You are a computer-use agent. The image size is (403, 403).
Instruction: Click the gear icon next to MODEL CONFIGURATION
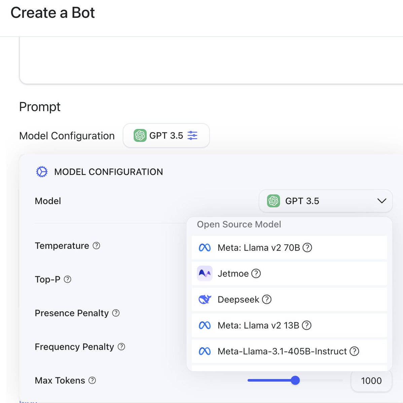[42, 172]
